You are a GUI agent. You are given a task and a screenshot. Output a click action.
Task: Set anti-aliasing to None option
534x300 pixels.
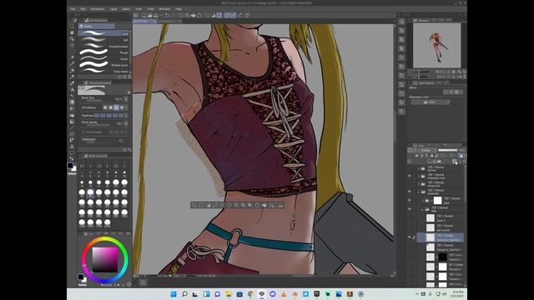105,107
